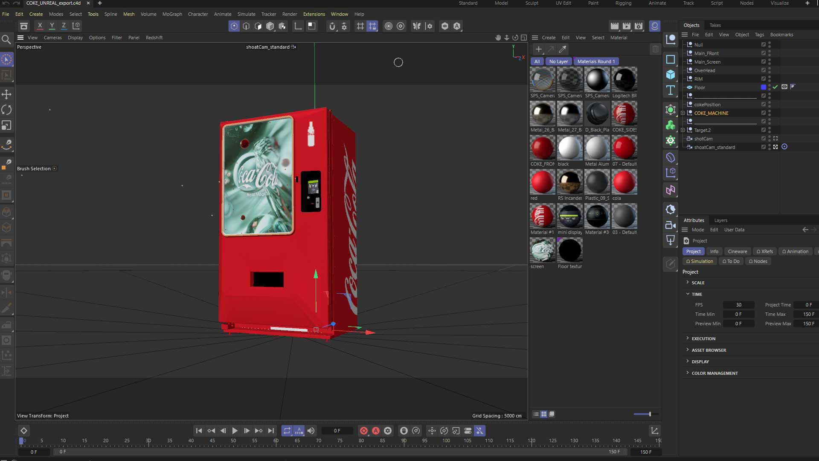Click the keyframe diamond icon
The height and width of the screenshot is (461, 819).
point(24,431)
